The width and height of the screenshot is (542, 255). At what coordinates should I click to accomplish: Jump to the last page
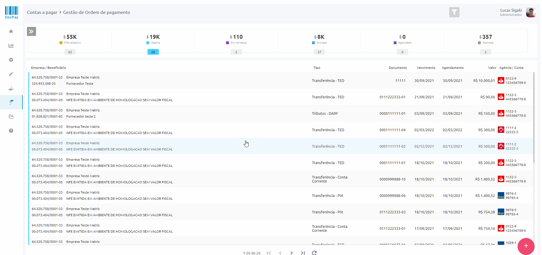pyautogui.click(x=303, y=253)
